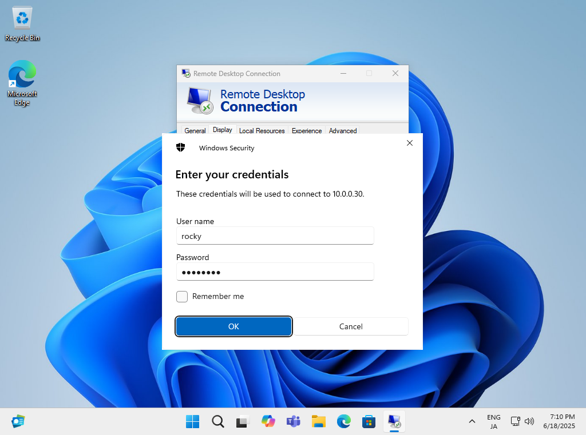Open the Experience tab
586x435 pixels.
(307, 131)
